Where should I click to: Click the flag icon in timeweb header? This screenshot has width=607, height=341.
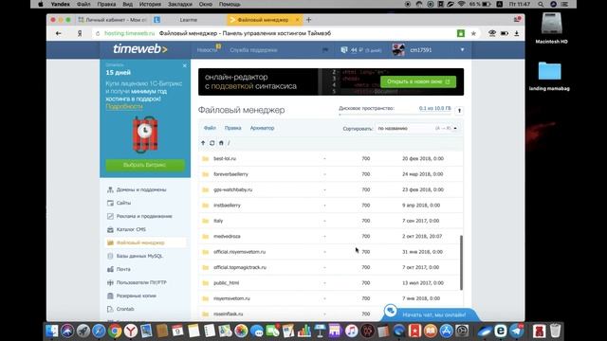point(325,50)
